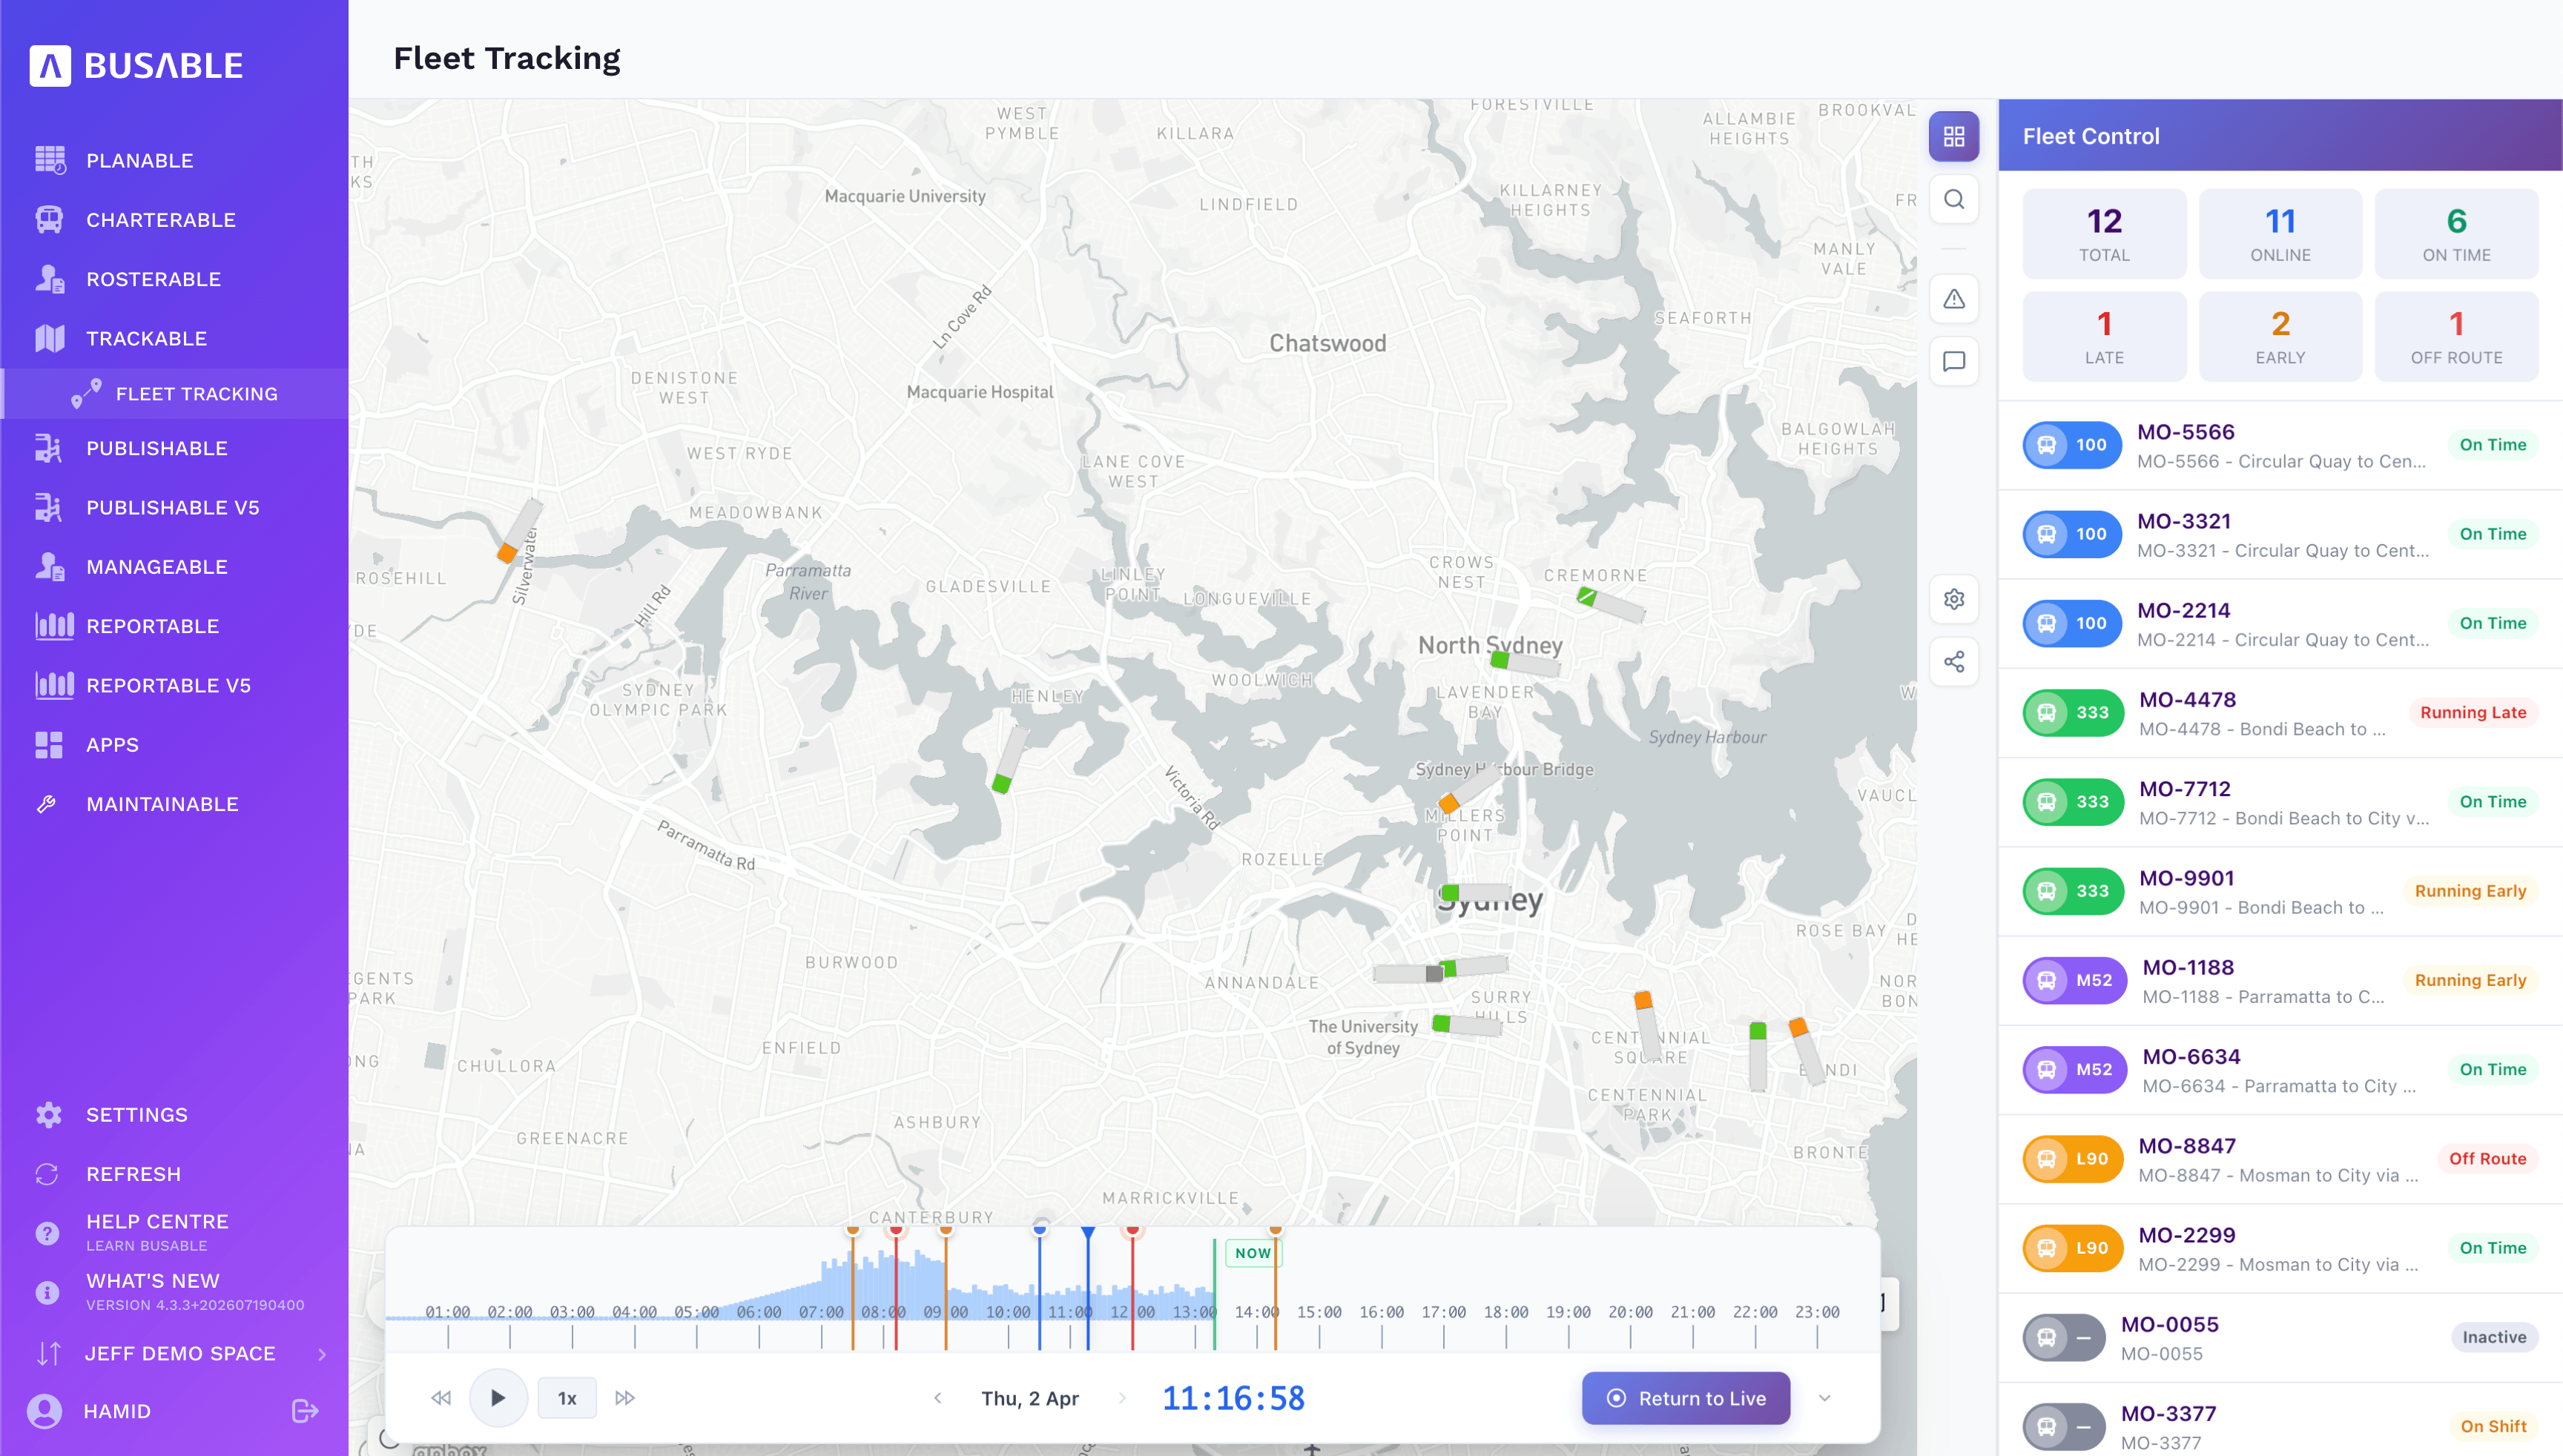Open the alerts warning triangle icon
2563x1456 pixels.
(1953, 298)
